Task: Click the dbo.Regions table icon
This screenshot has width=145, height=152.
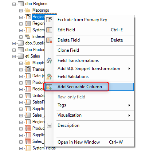Action: (21, 4)
